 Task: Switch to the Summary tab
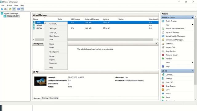pos(37,98)
